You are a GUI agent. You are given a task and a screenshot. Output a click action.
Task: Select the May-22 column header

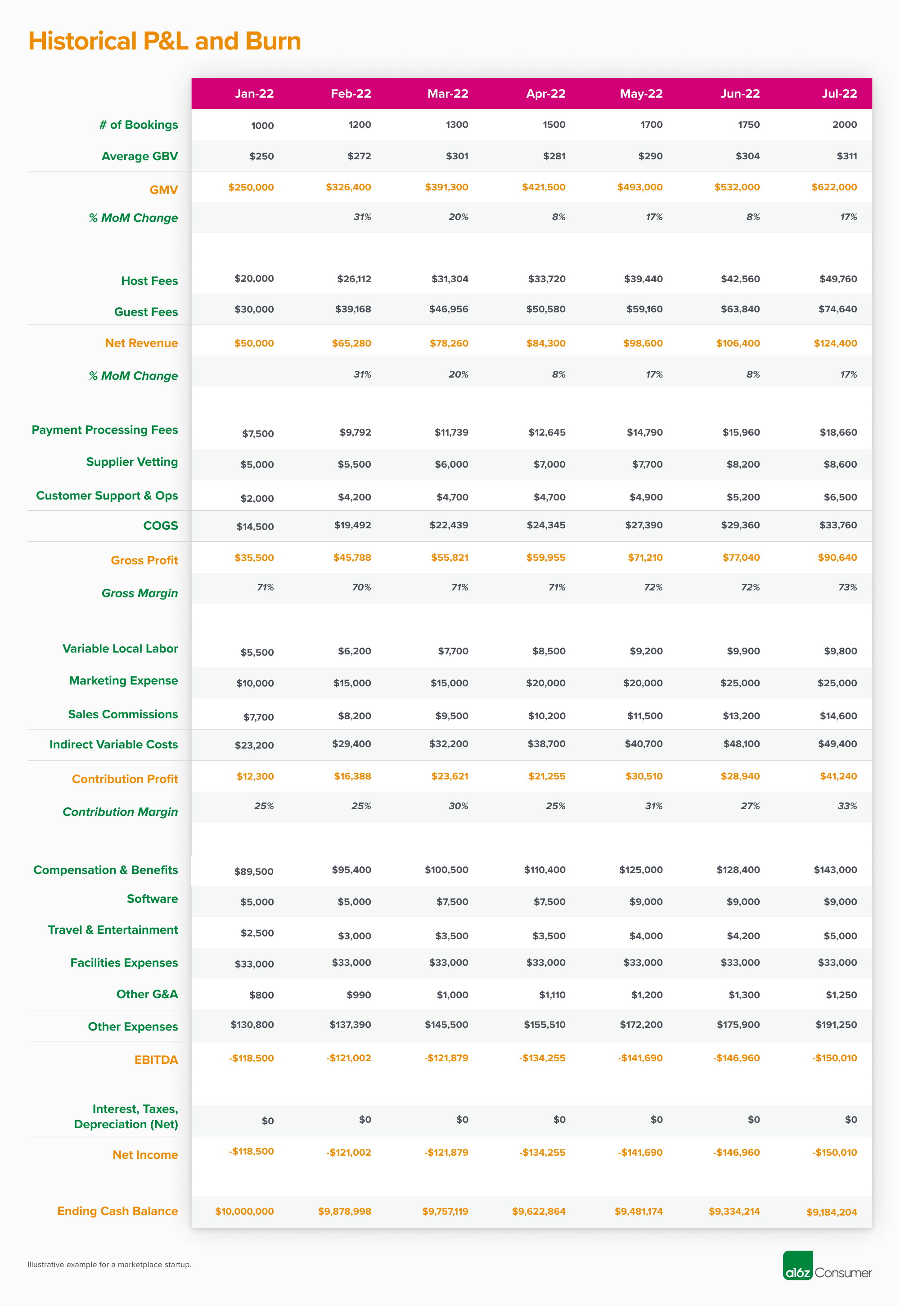[x=641, y=94]
